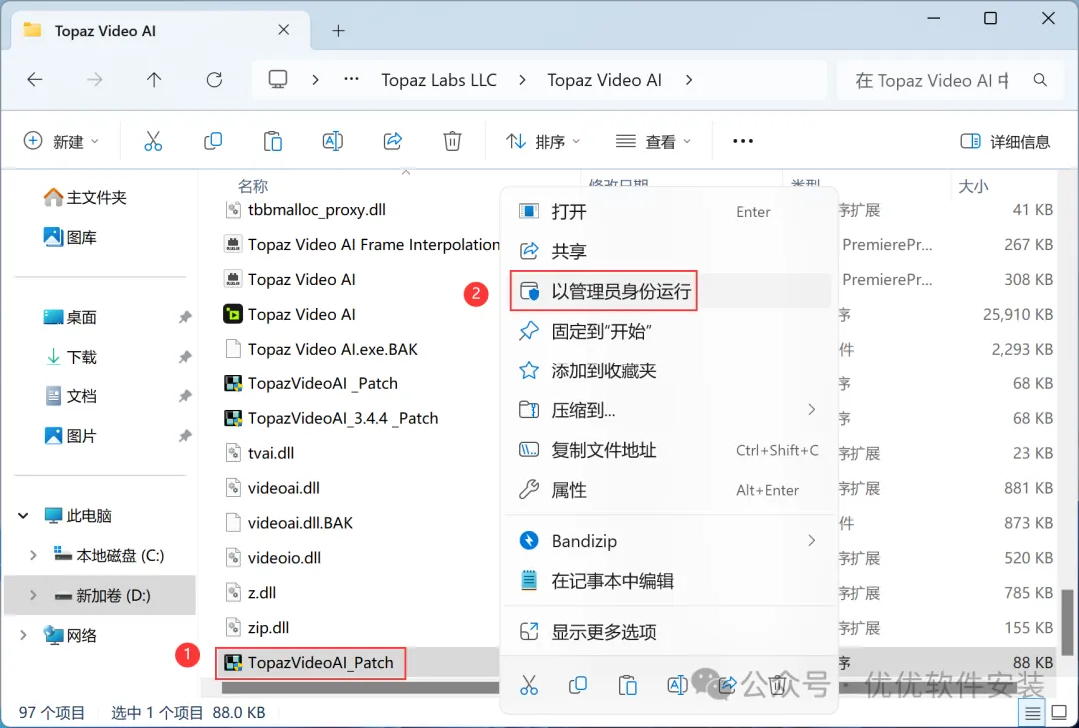The width and height of the screenshot is (1079, 728).
Task: Select the zip.dll file
Action: [258, 627]
